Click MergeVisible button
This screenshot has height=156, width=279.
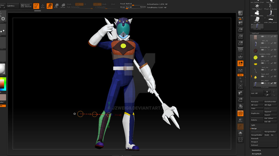257,135
